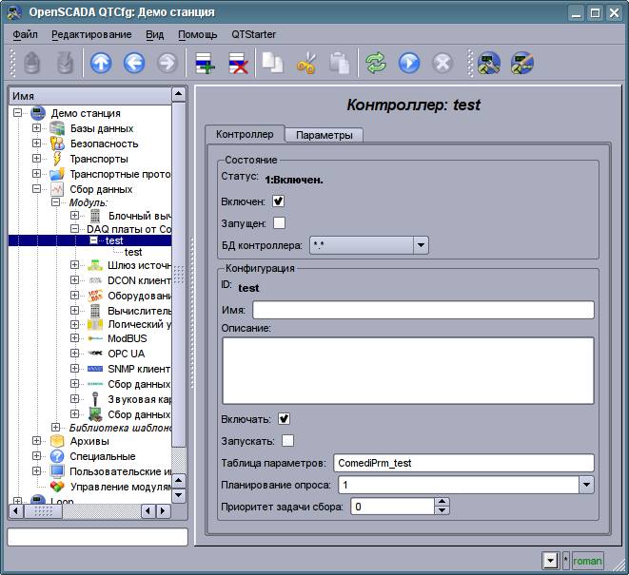
Task: Toggle the Включен checkbox in Состояние
Action: pos(279,201)
